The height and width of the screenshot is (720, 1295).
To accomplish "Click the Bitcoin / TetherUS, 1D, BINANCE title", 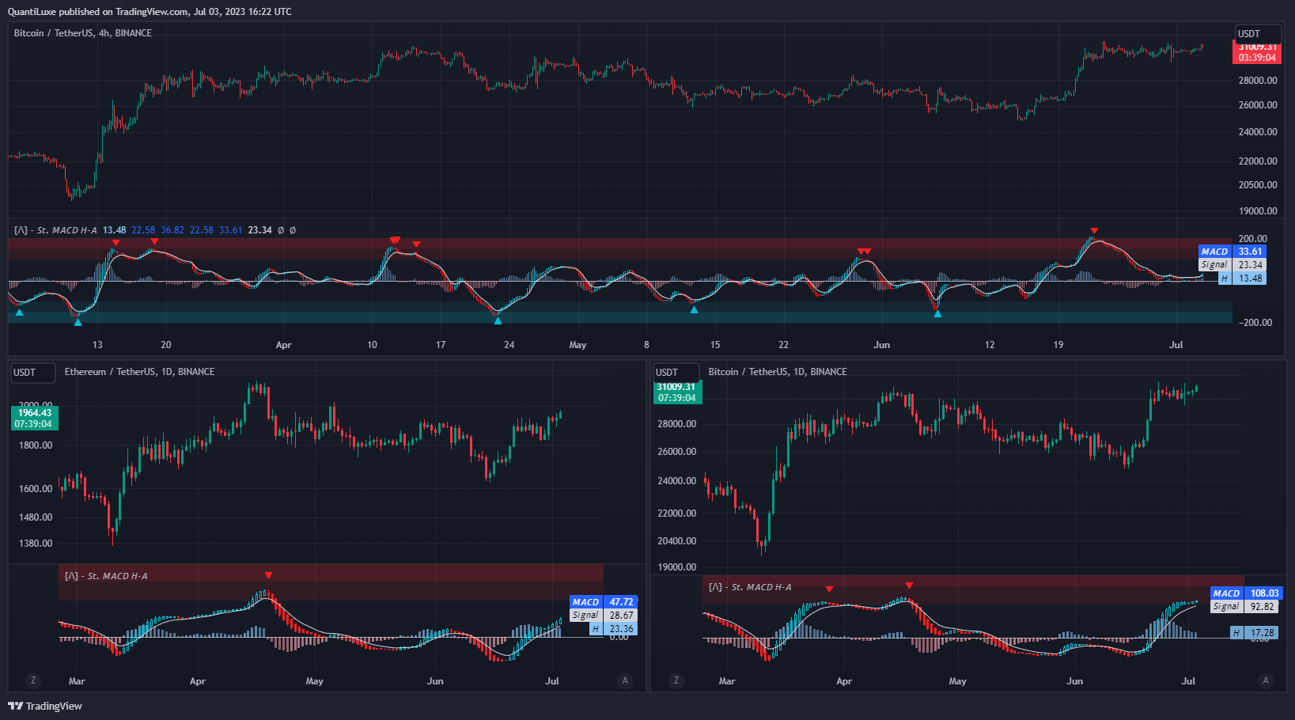I will coord(778,372).
